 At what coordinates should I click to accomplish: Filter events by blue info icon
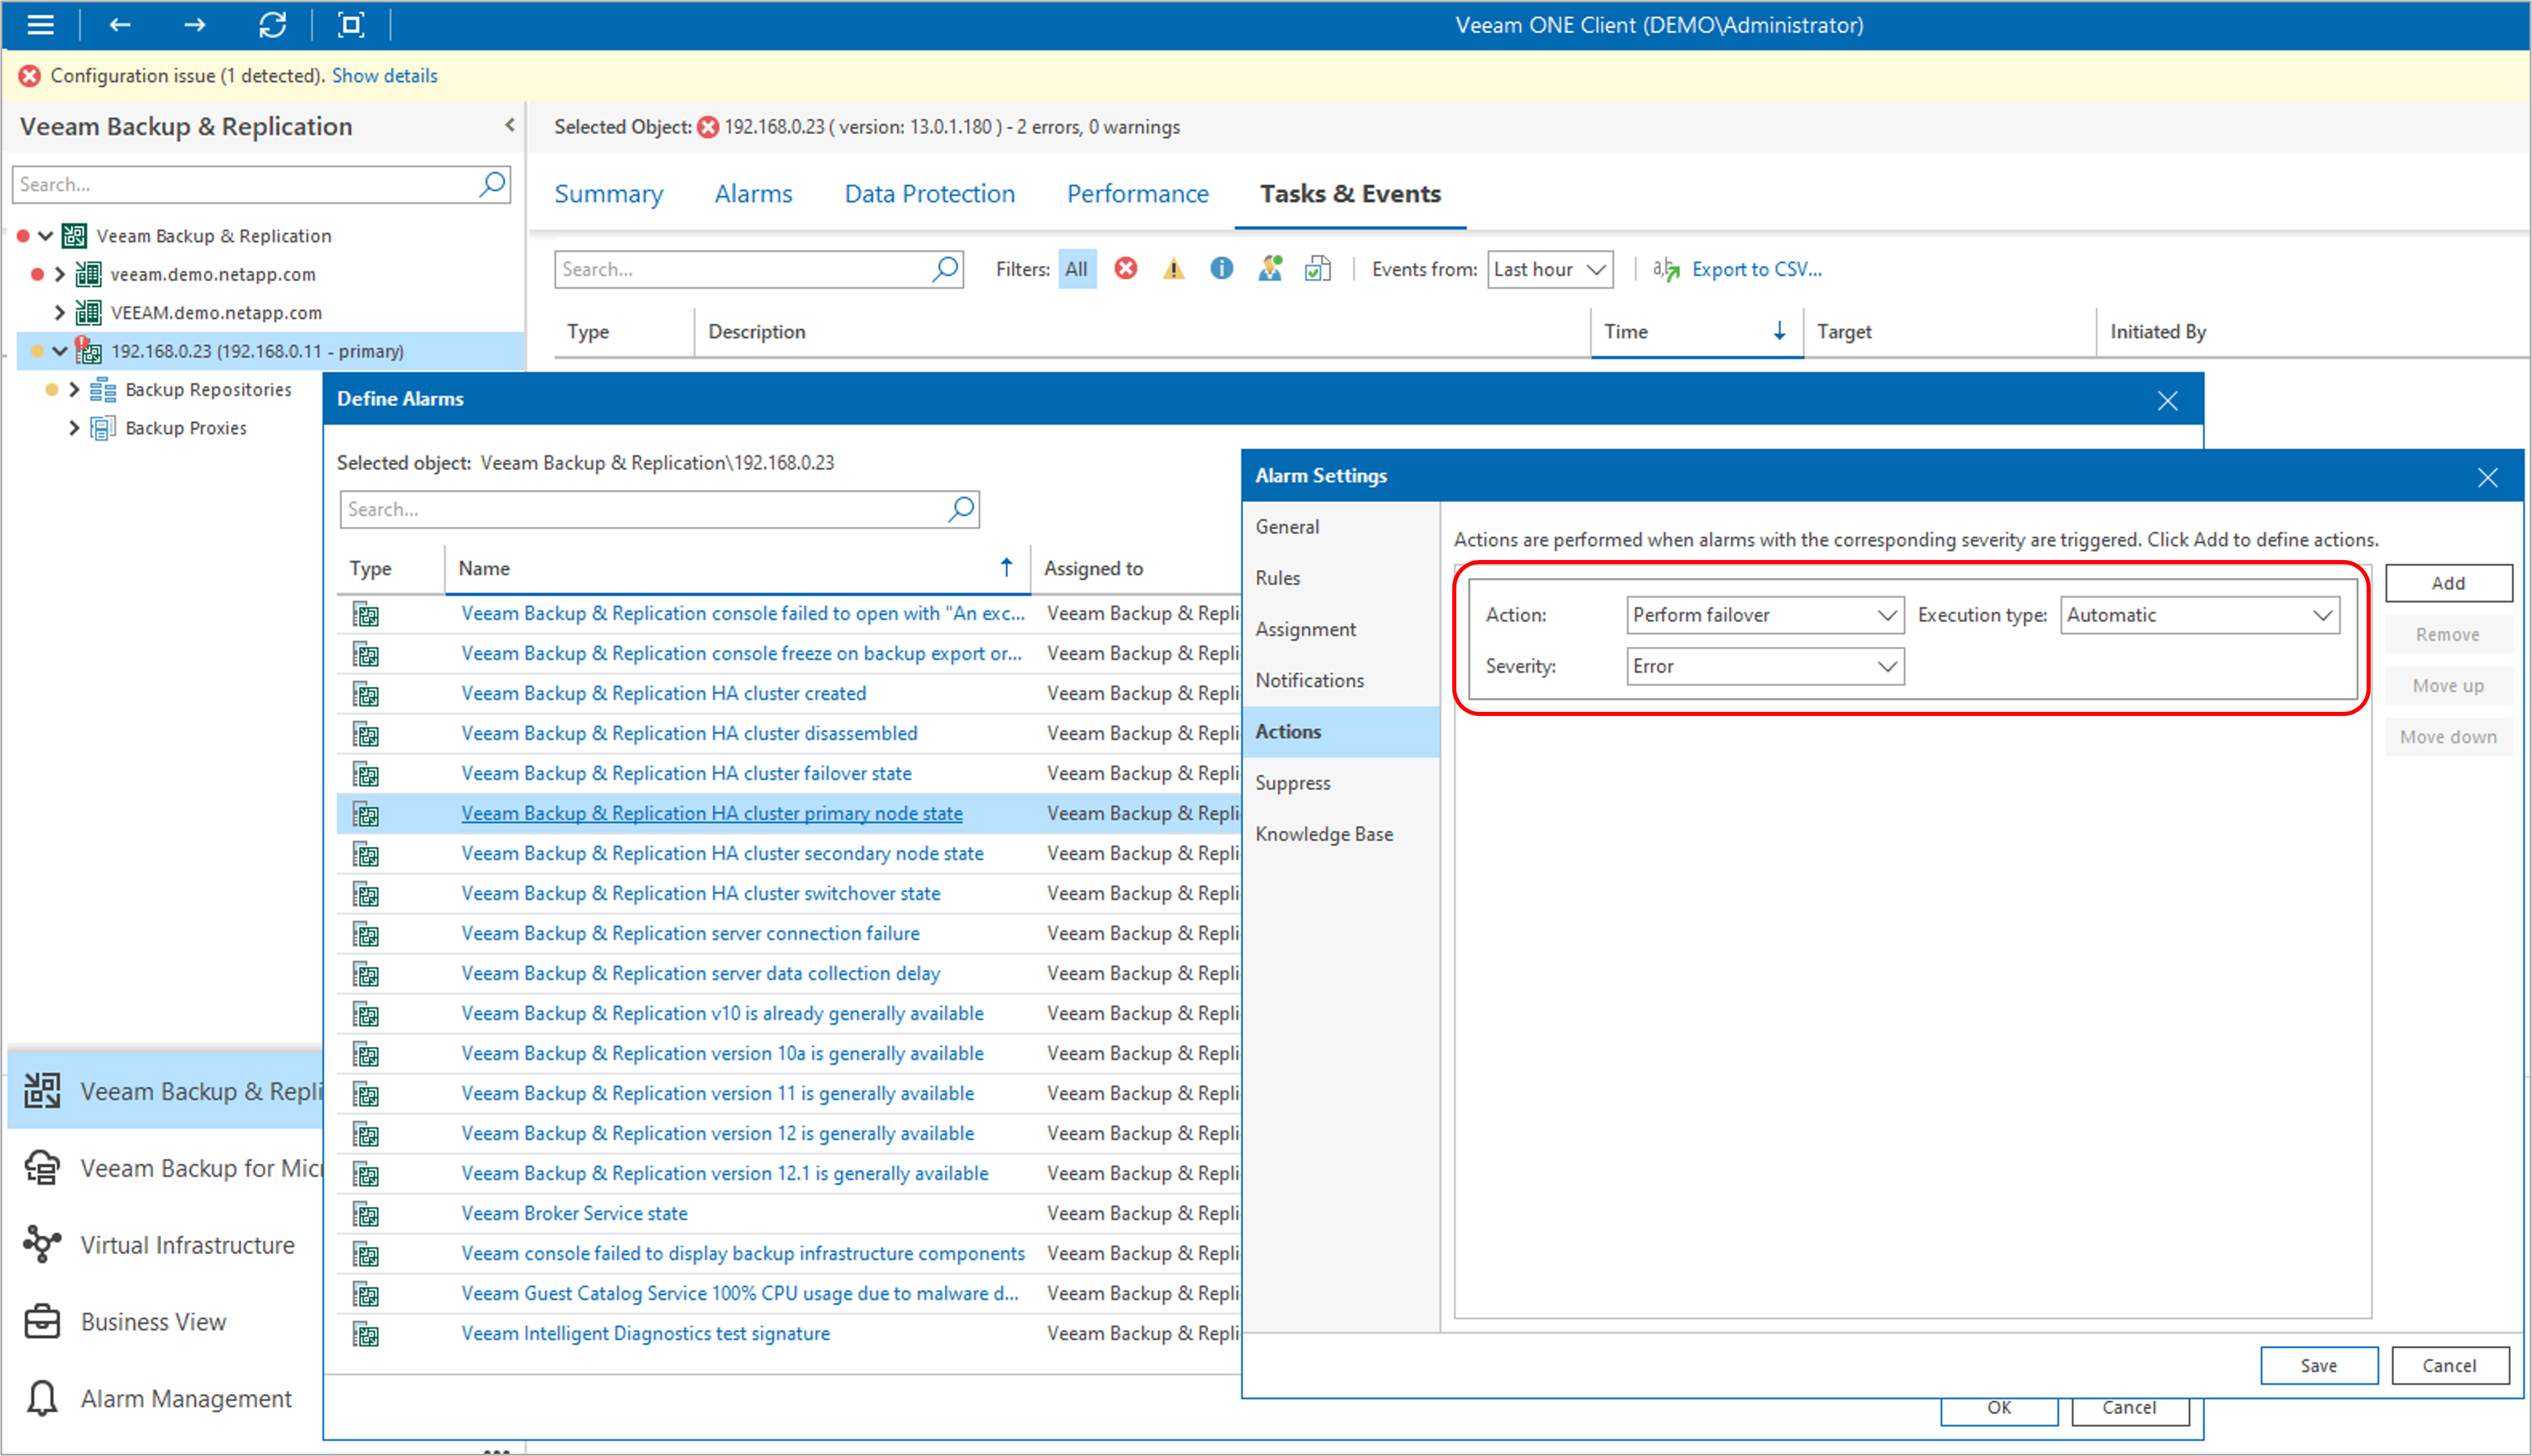pos(1221,269)
